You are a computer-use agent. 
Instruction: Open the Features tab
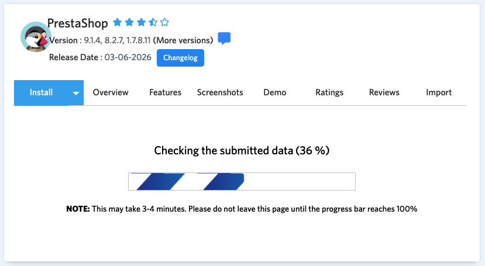pos(165,92)
